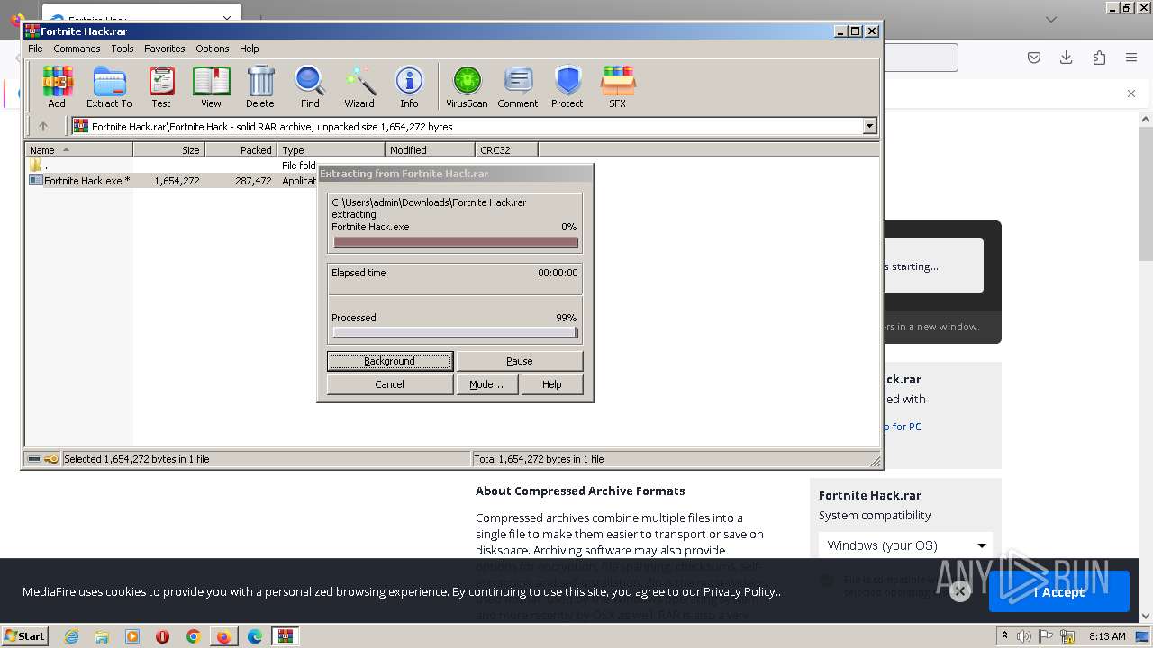
Task: Open the File Explorer taskbar icon
Action: point(102,636)
